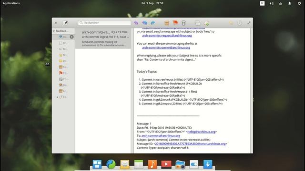Open the Mail envelope icon in dock
Screen dimensions: 305x171
tap(125, 164)
